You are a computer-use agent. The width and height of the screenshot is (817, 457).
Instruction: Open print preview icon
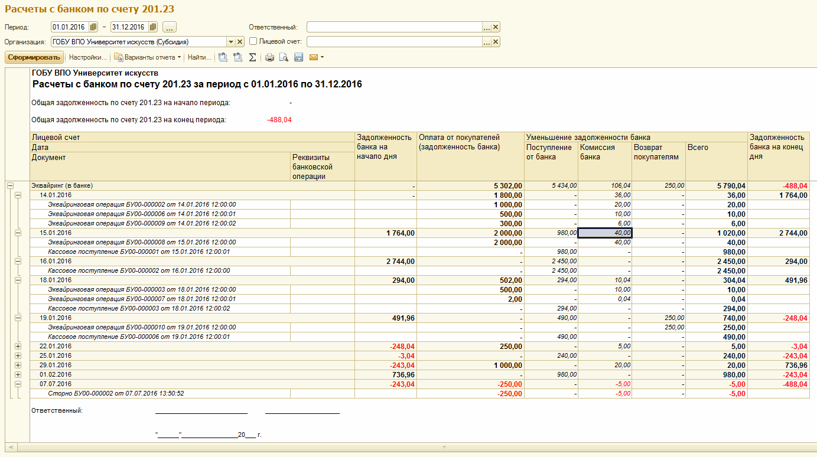click(284, 57)
